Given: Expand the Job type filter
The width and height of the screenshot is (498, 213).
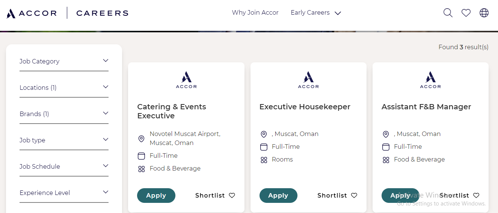Looking at the screenshot, I should coord(64,140).
